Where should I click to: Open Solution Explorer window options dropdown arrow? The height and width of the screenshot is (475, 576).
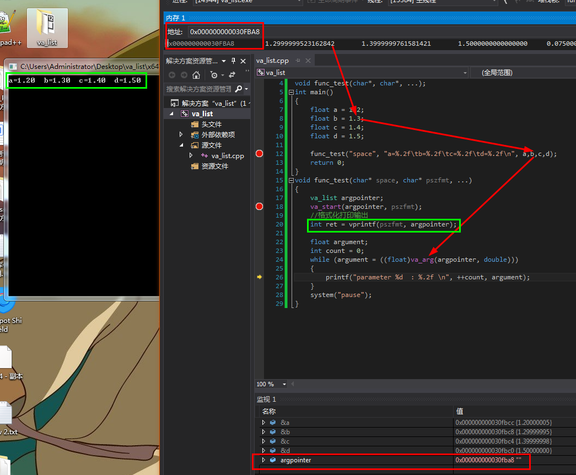(224, 61)
